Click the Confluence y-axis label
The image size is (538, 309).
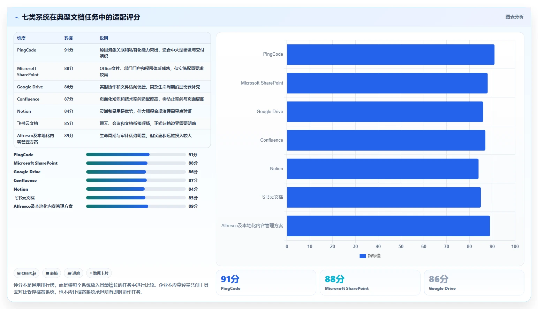272,140
